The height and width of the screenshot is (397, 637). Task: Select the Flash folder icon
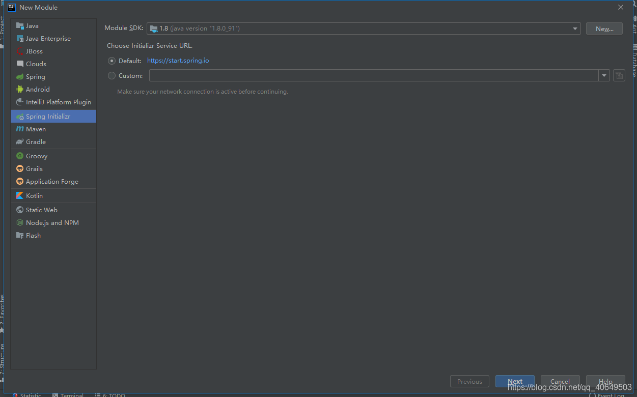coord(20,236)
